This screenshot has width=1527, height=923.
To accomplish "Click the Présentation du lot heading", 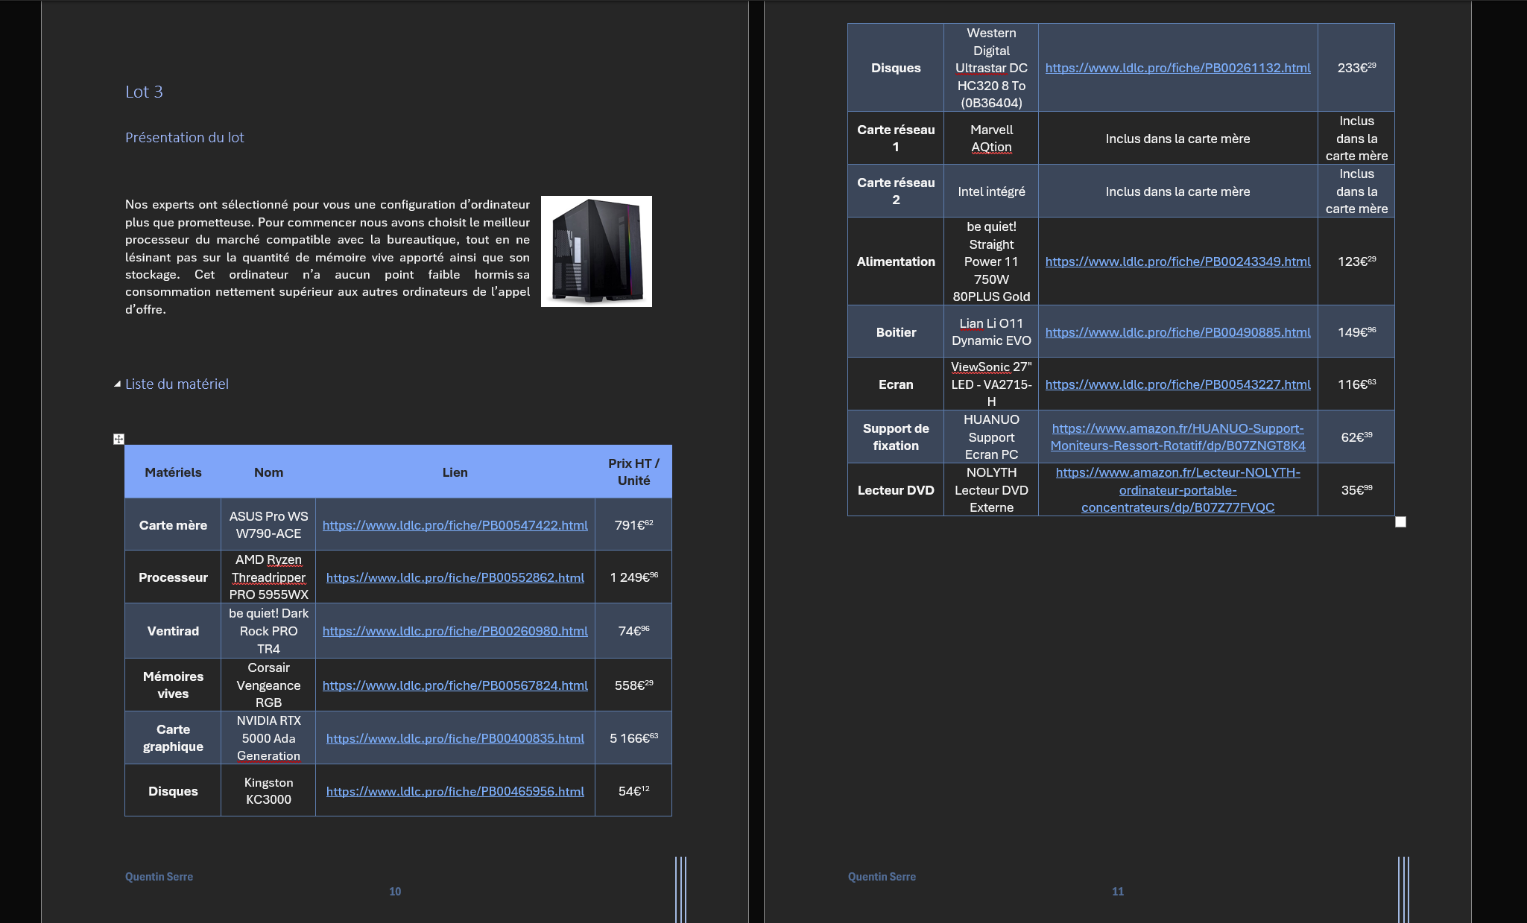I will point(184,138).
